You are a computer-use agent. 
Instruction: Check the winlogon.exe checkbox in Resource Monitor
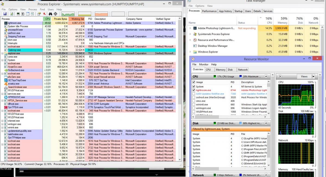pyautogui.click(x=194, y=108)
